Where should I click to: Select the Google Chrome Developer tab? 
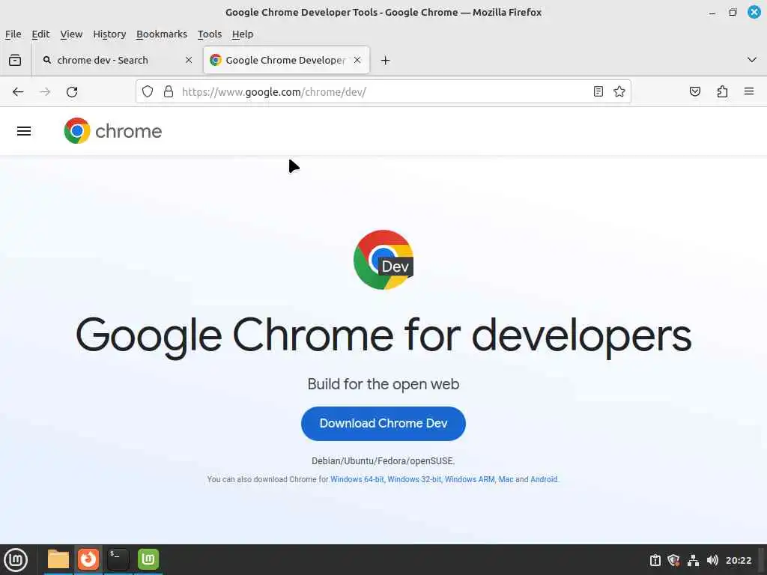coord(286,60)
